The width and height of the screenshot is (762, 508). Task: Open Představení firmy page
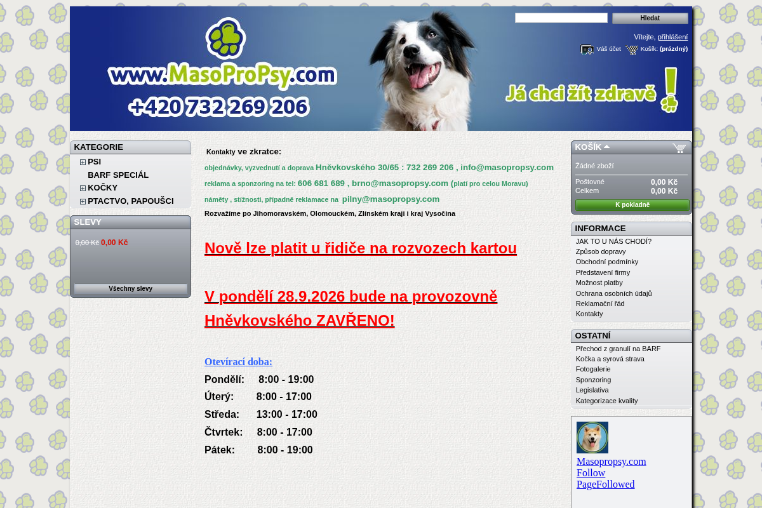pos(603,272)
